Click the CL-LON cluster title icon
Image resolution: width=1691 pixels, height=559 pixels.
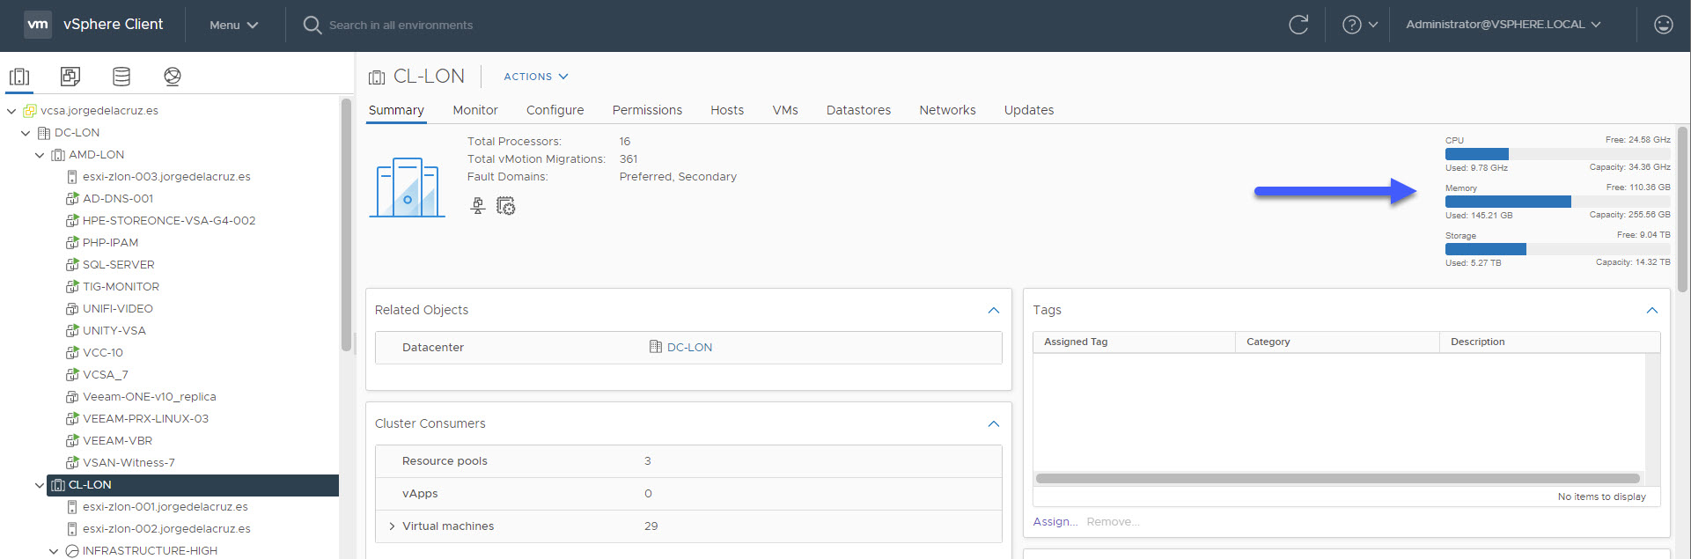[377, 77]
